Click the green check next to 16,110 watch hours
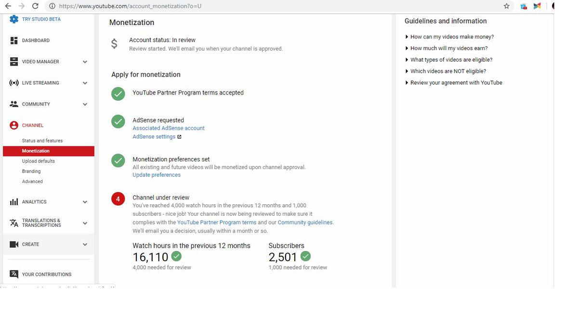578x316 pixels. pos(176,256)
